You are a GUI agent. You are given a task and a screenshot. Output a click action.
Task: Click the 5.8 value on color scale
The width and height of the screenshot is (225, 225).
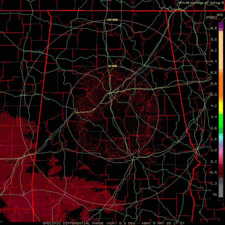click(214, 84)
